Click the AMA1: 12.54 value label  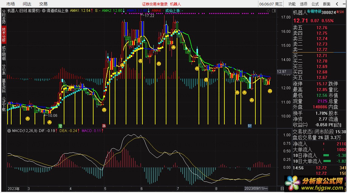pyautogui.click(x=80, y=10)
